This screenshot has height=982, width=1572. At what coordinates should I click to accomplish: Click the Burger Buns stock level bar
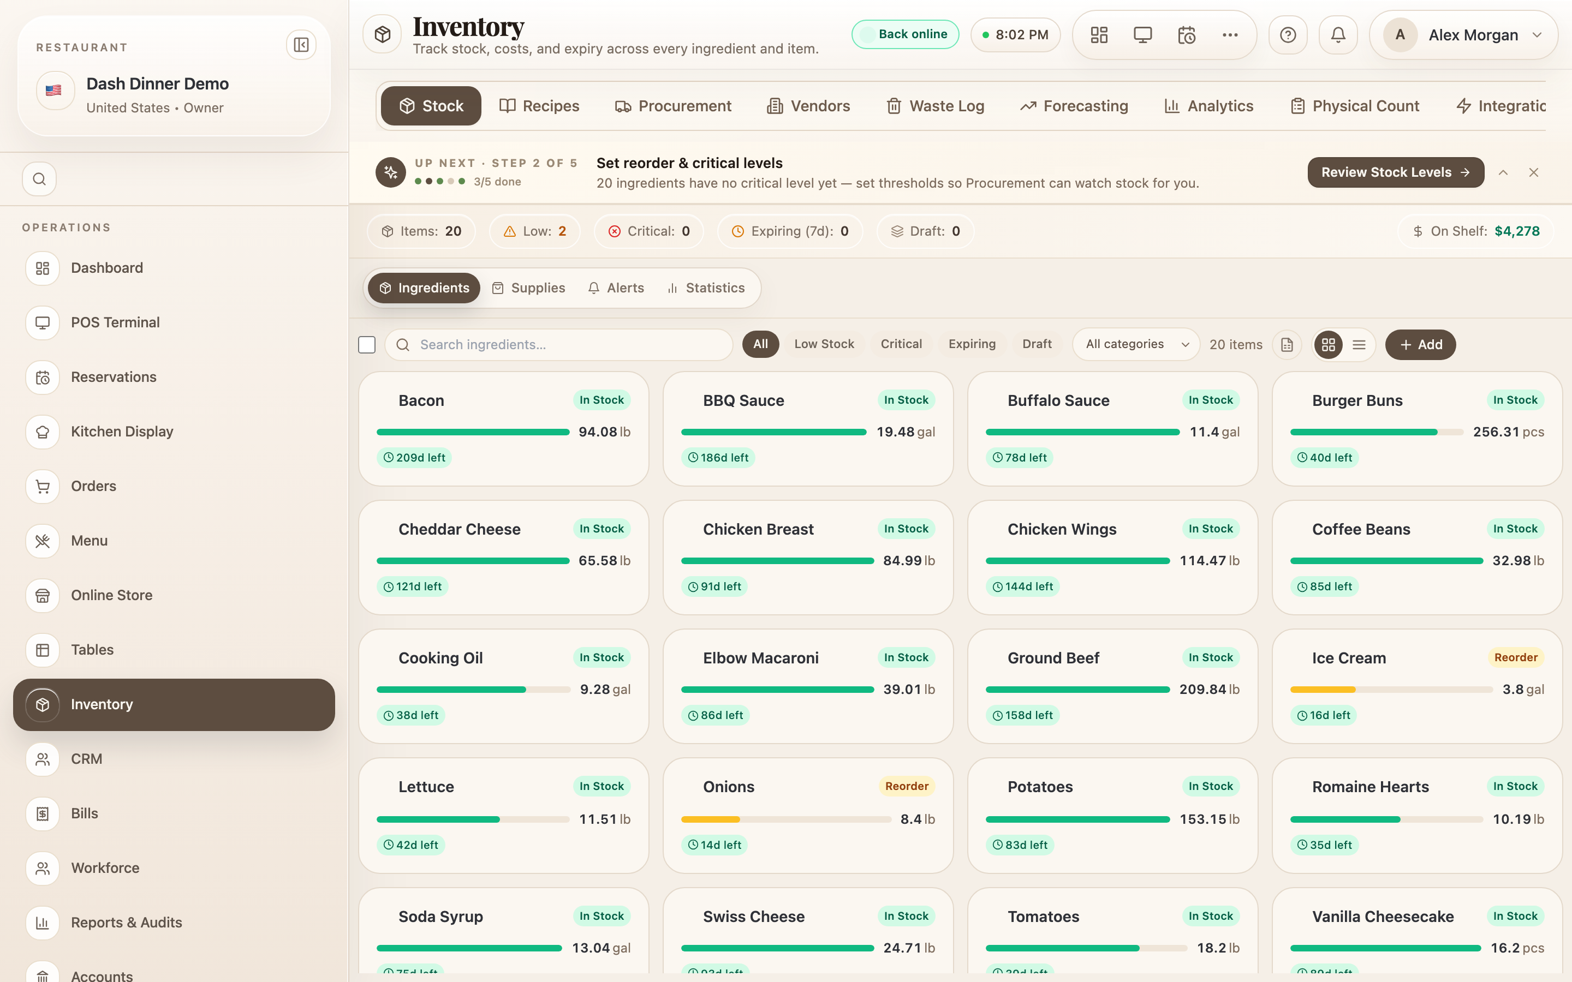click(1377, 432)
